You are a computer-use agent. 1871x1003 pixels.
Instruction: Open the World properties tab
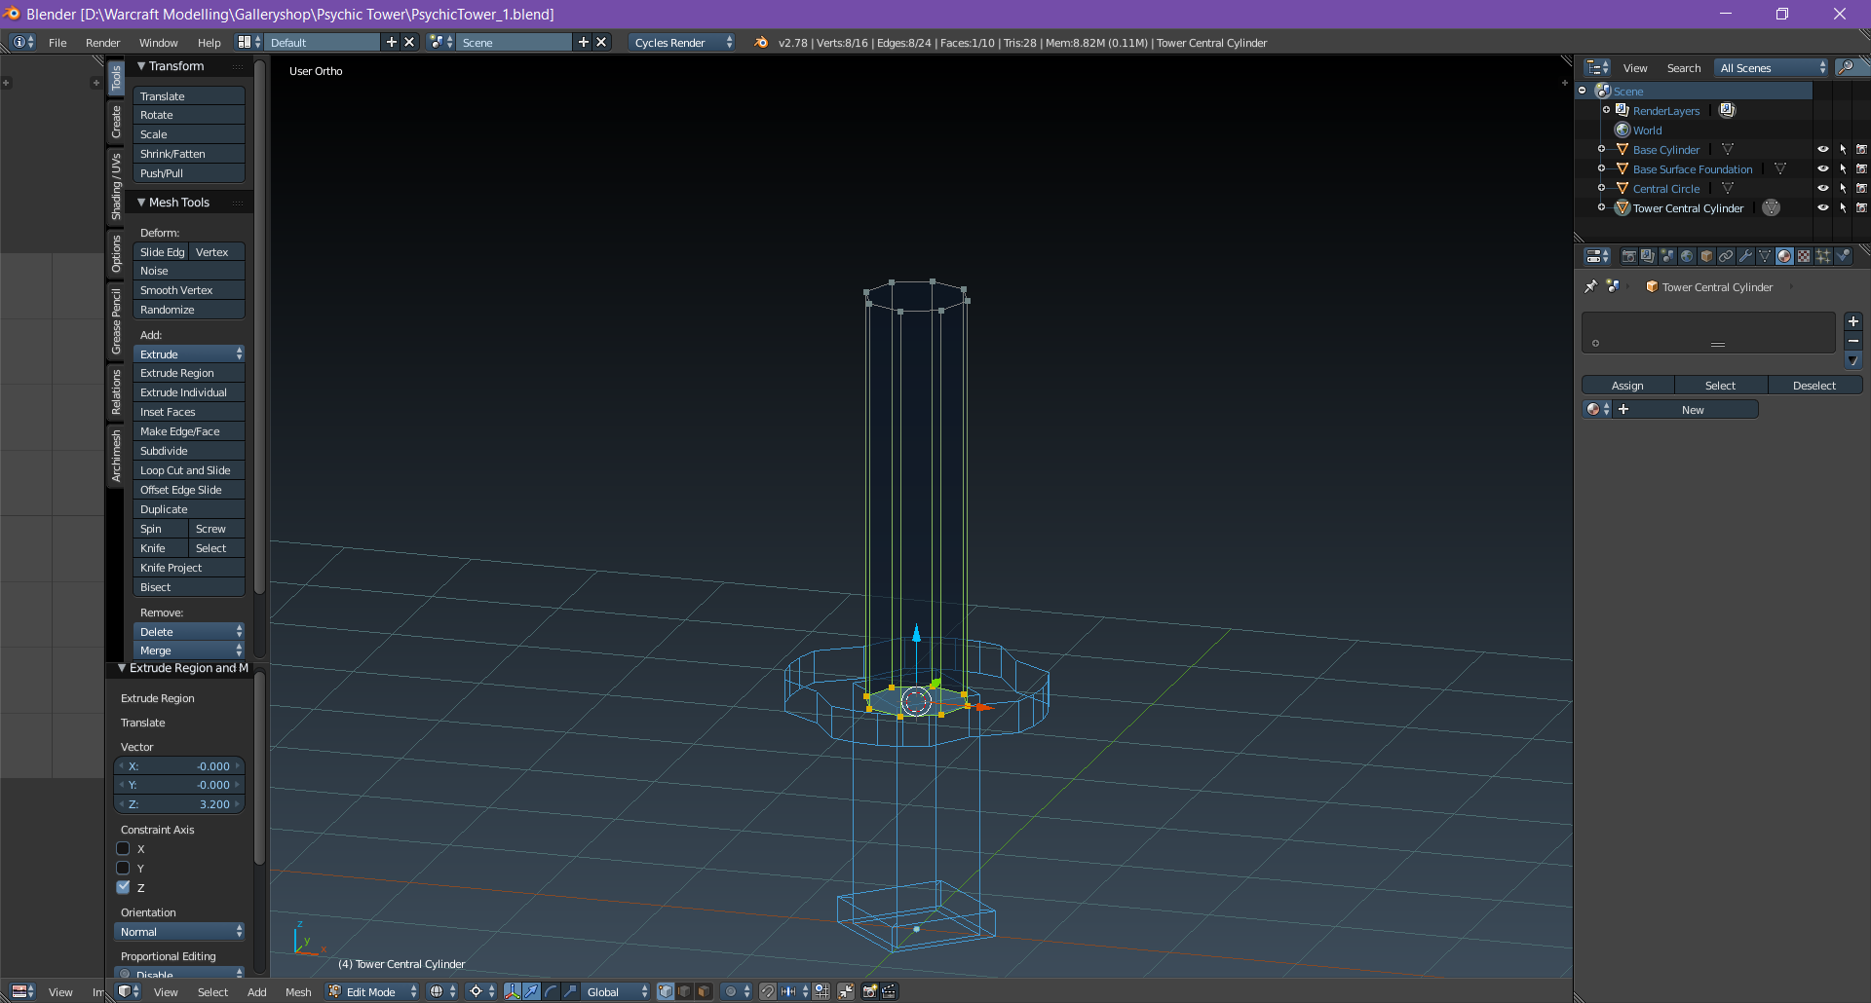1687,256
